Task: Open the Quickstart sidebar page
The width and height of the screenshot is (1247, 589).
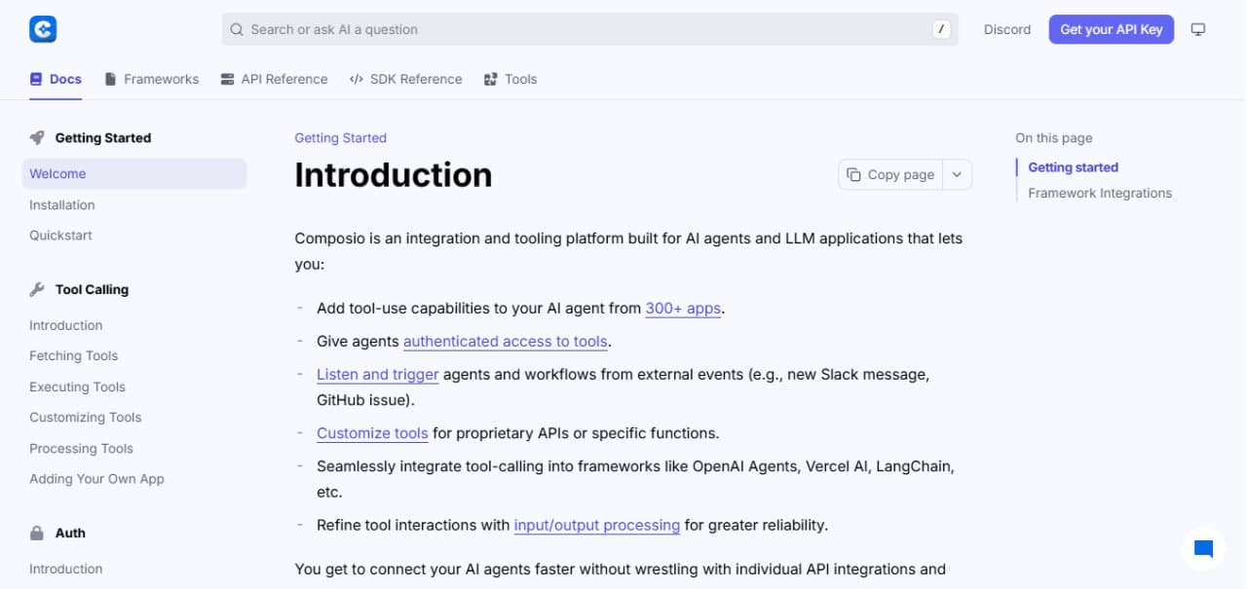Action: 60,235
